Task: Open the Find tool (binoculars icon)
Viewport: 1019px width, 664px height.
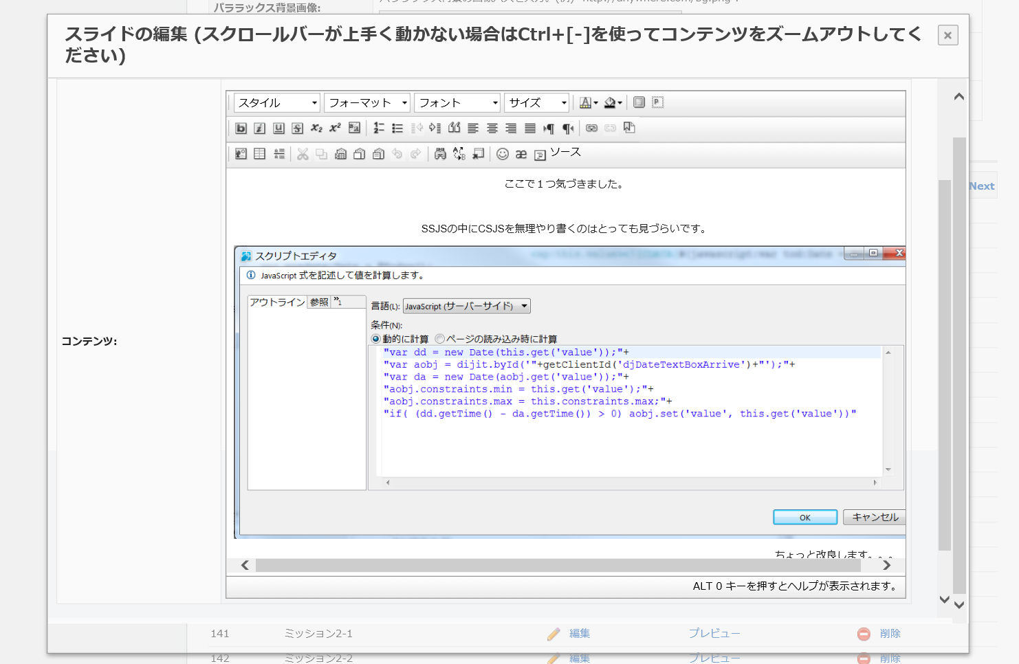Action: 440,154
